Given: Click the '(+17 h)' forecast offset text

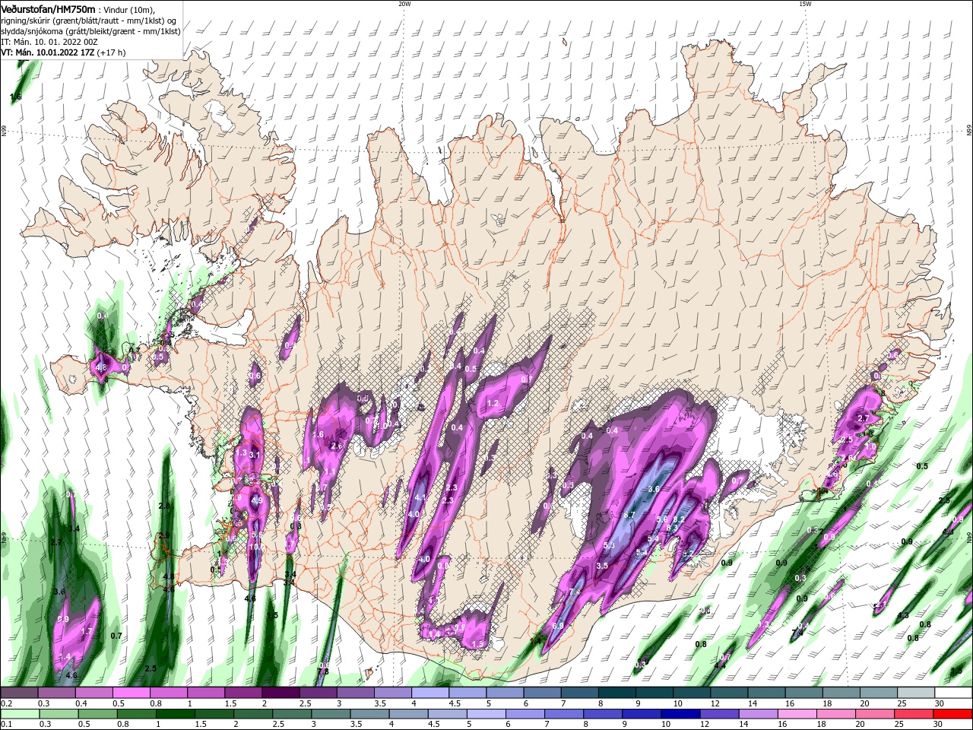Looking at the screenshot, I should click(x=110, y=52).
